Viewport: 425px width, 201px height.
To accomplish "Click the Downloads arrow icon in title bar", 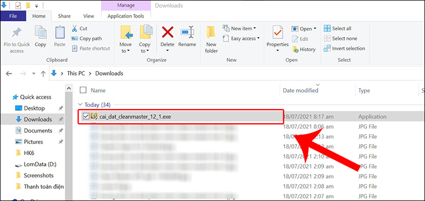I will [4, 5].
